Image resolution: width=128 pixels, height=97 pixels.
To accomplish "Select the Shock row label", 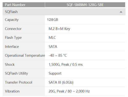I will 10,64.
